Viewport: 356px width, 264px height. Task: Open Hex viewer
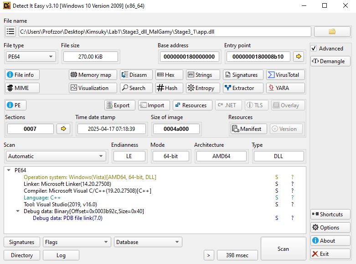point(169,75)
